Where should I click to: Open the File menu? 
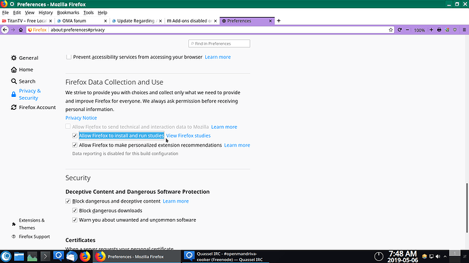5,12
